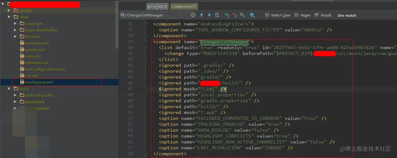Viewport: 397px width, 158px height.
Task: Click the highlighted ChangeListManager match in code
Action: point(224,42)
